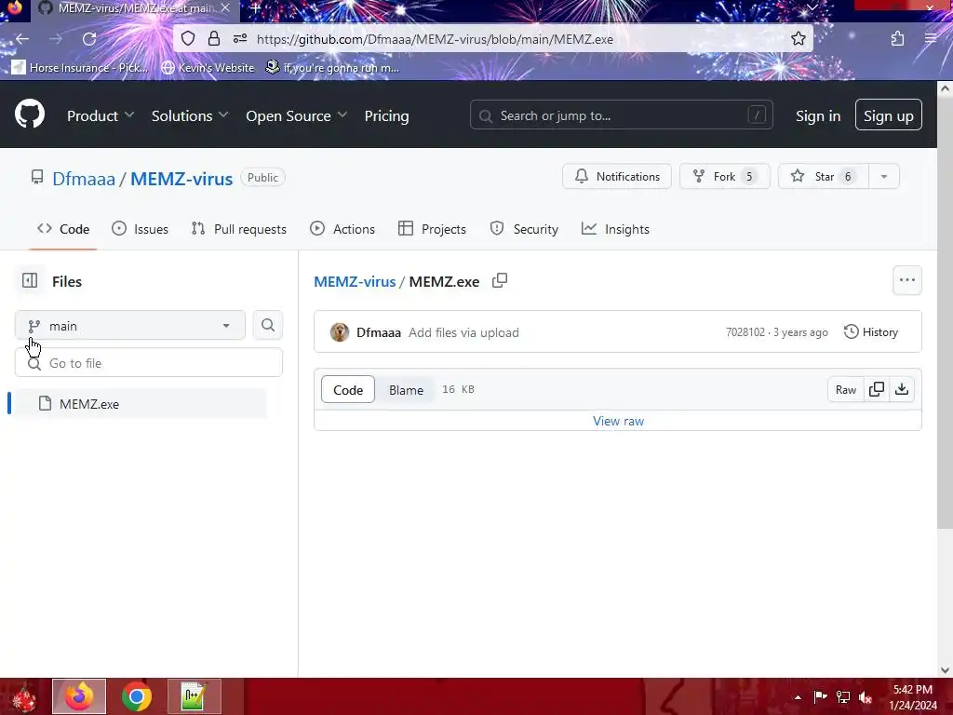
Task: Download the raw file icon
Action: (x=902, y=389)
